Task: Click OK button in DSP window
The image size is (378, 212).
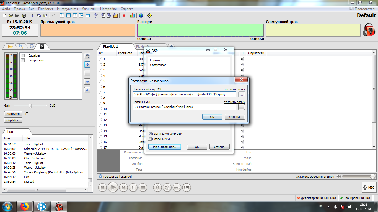Action: [197, 147]
